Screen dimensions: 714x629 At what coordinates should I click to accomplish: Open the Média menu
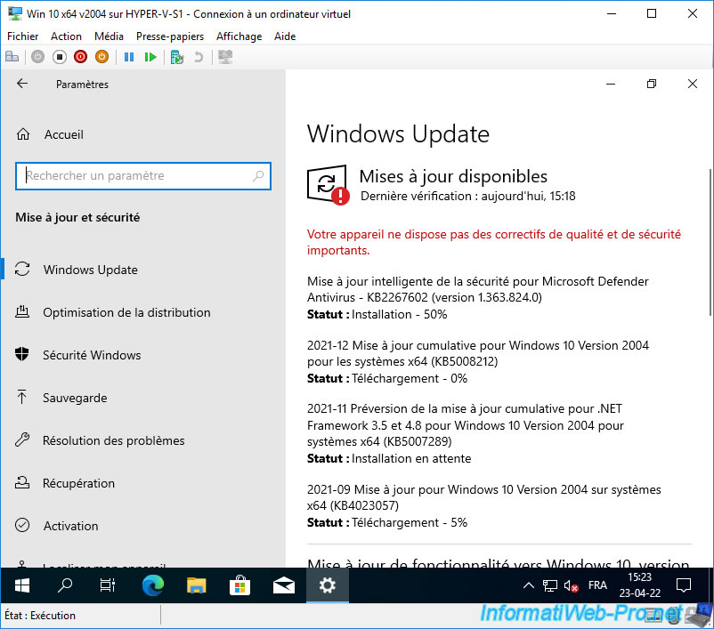[x=109, y=36]
